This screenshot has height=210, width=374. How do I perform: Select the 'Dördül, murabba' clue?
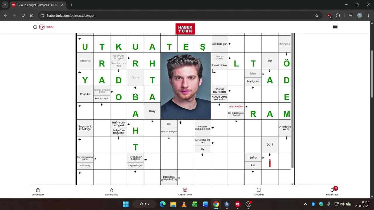coord(219,90)
